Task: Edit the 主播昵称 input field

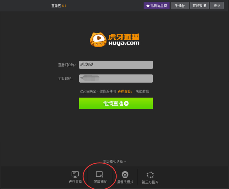Action: [x=116, y=78]
